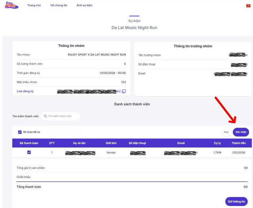This screenshot has height=208, width=253.
Task: Select the 'Cự ly' column header
Action: point(217,143)
